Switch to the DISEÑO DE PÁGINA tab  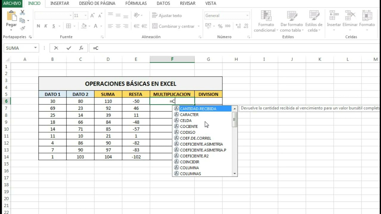pyautogui.click(x=97, y=3)
